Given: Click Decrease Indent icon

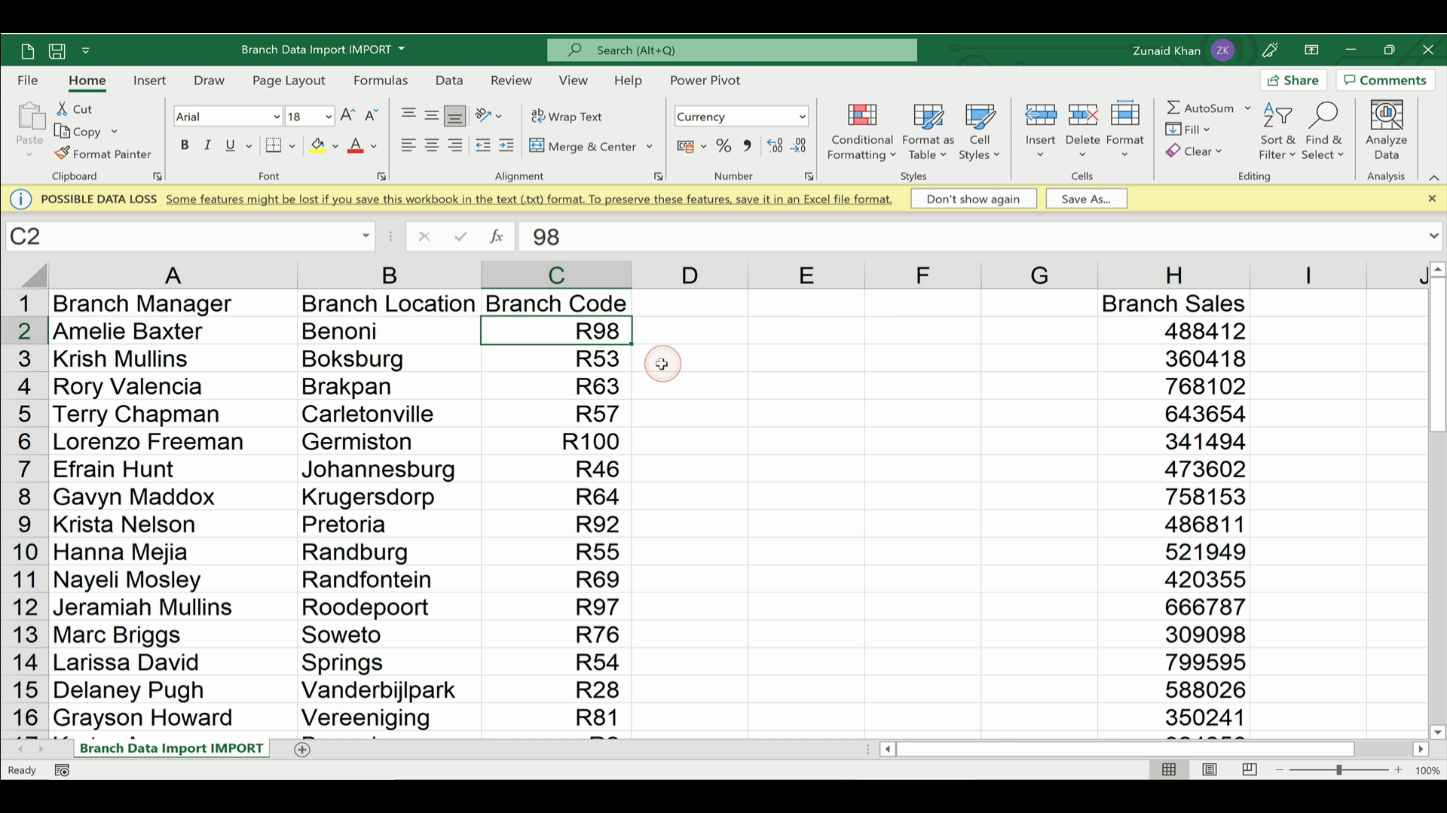Looking at the screenshot, I should pyautogui.click(x=483, y=145).
